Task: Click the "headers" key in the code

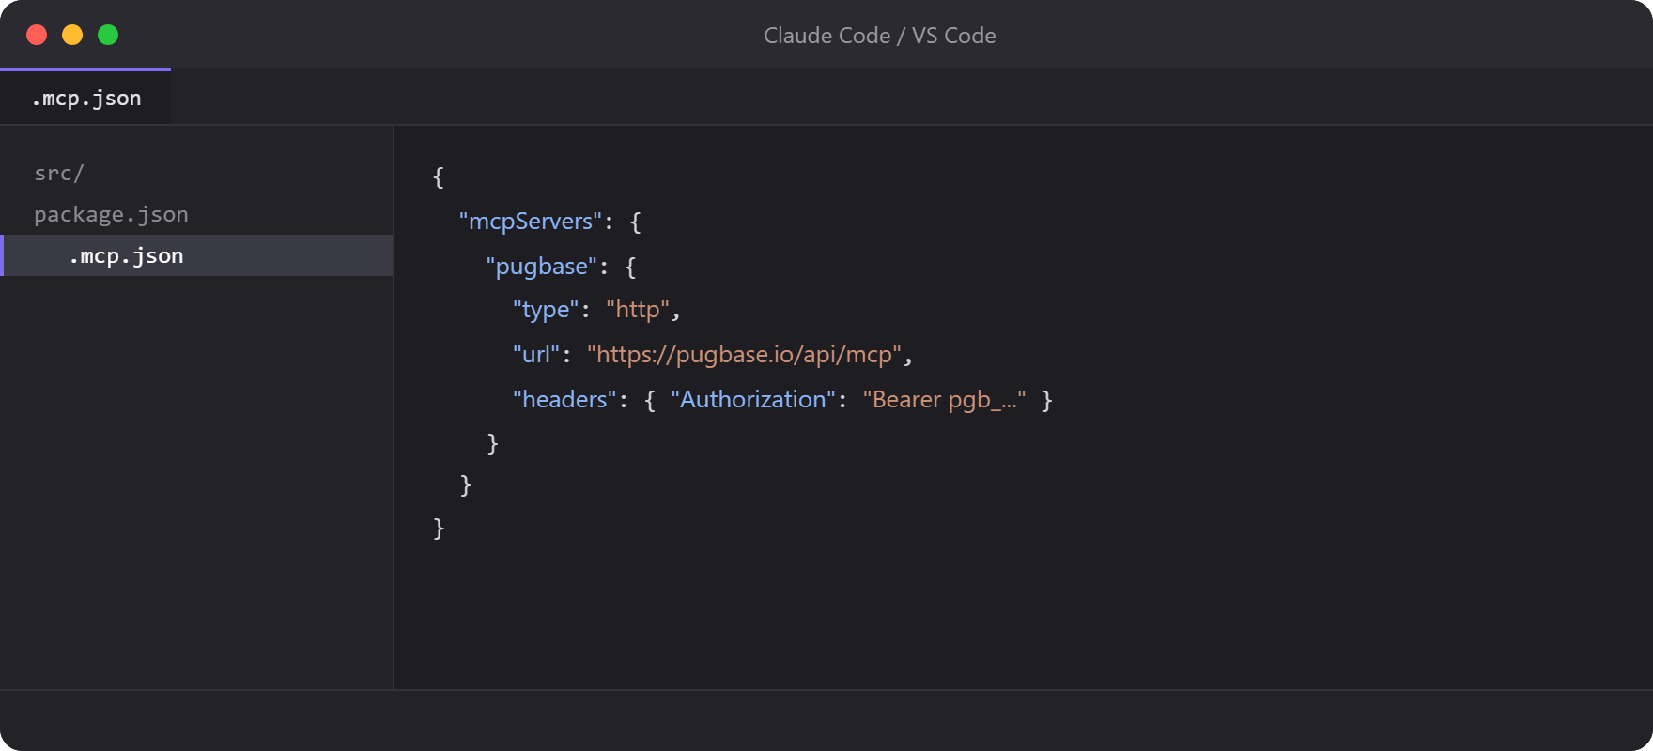Action: click(564, 400)
